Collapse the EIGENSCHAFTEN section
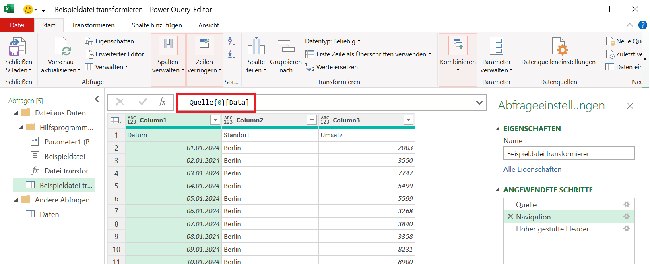The height and width of the screenshot is (264, 650). click(x=498, y=128)
